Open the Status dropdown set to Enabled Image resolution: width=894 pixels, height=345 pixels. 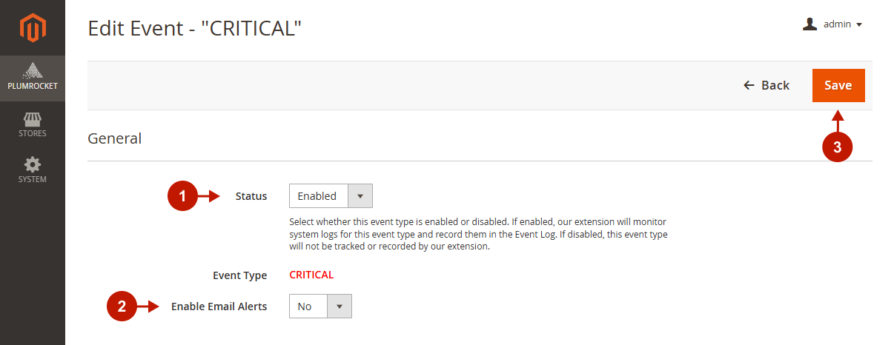[331, 196]
